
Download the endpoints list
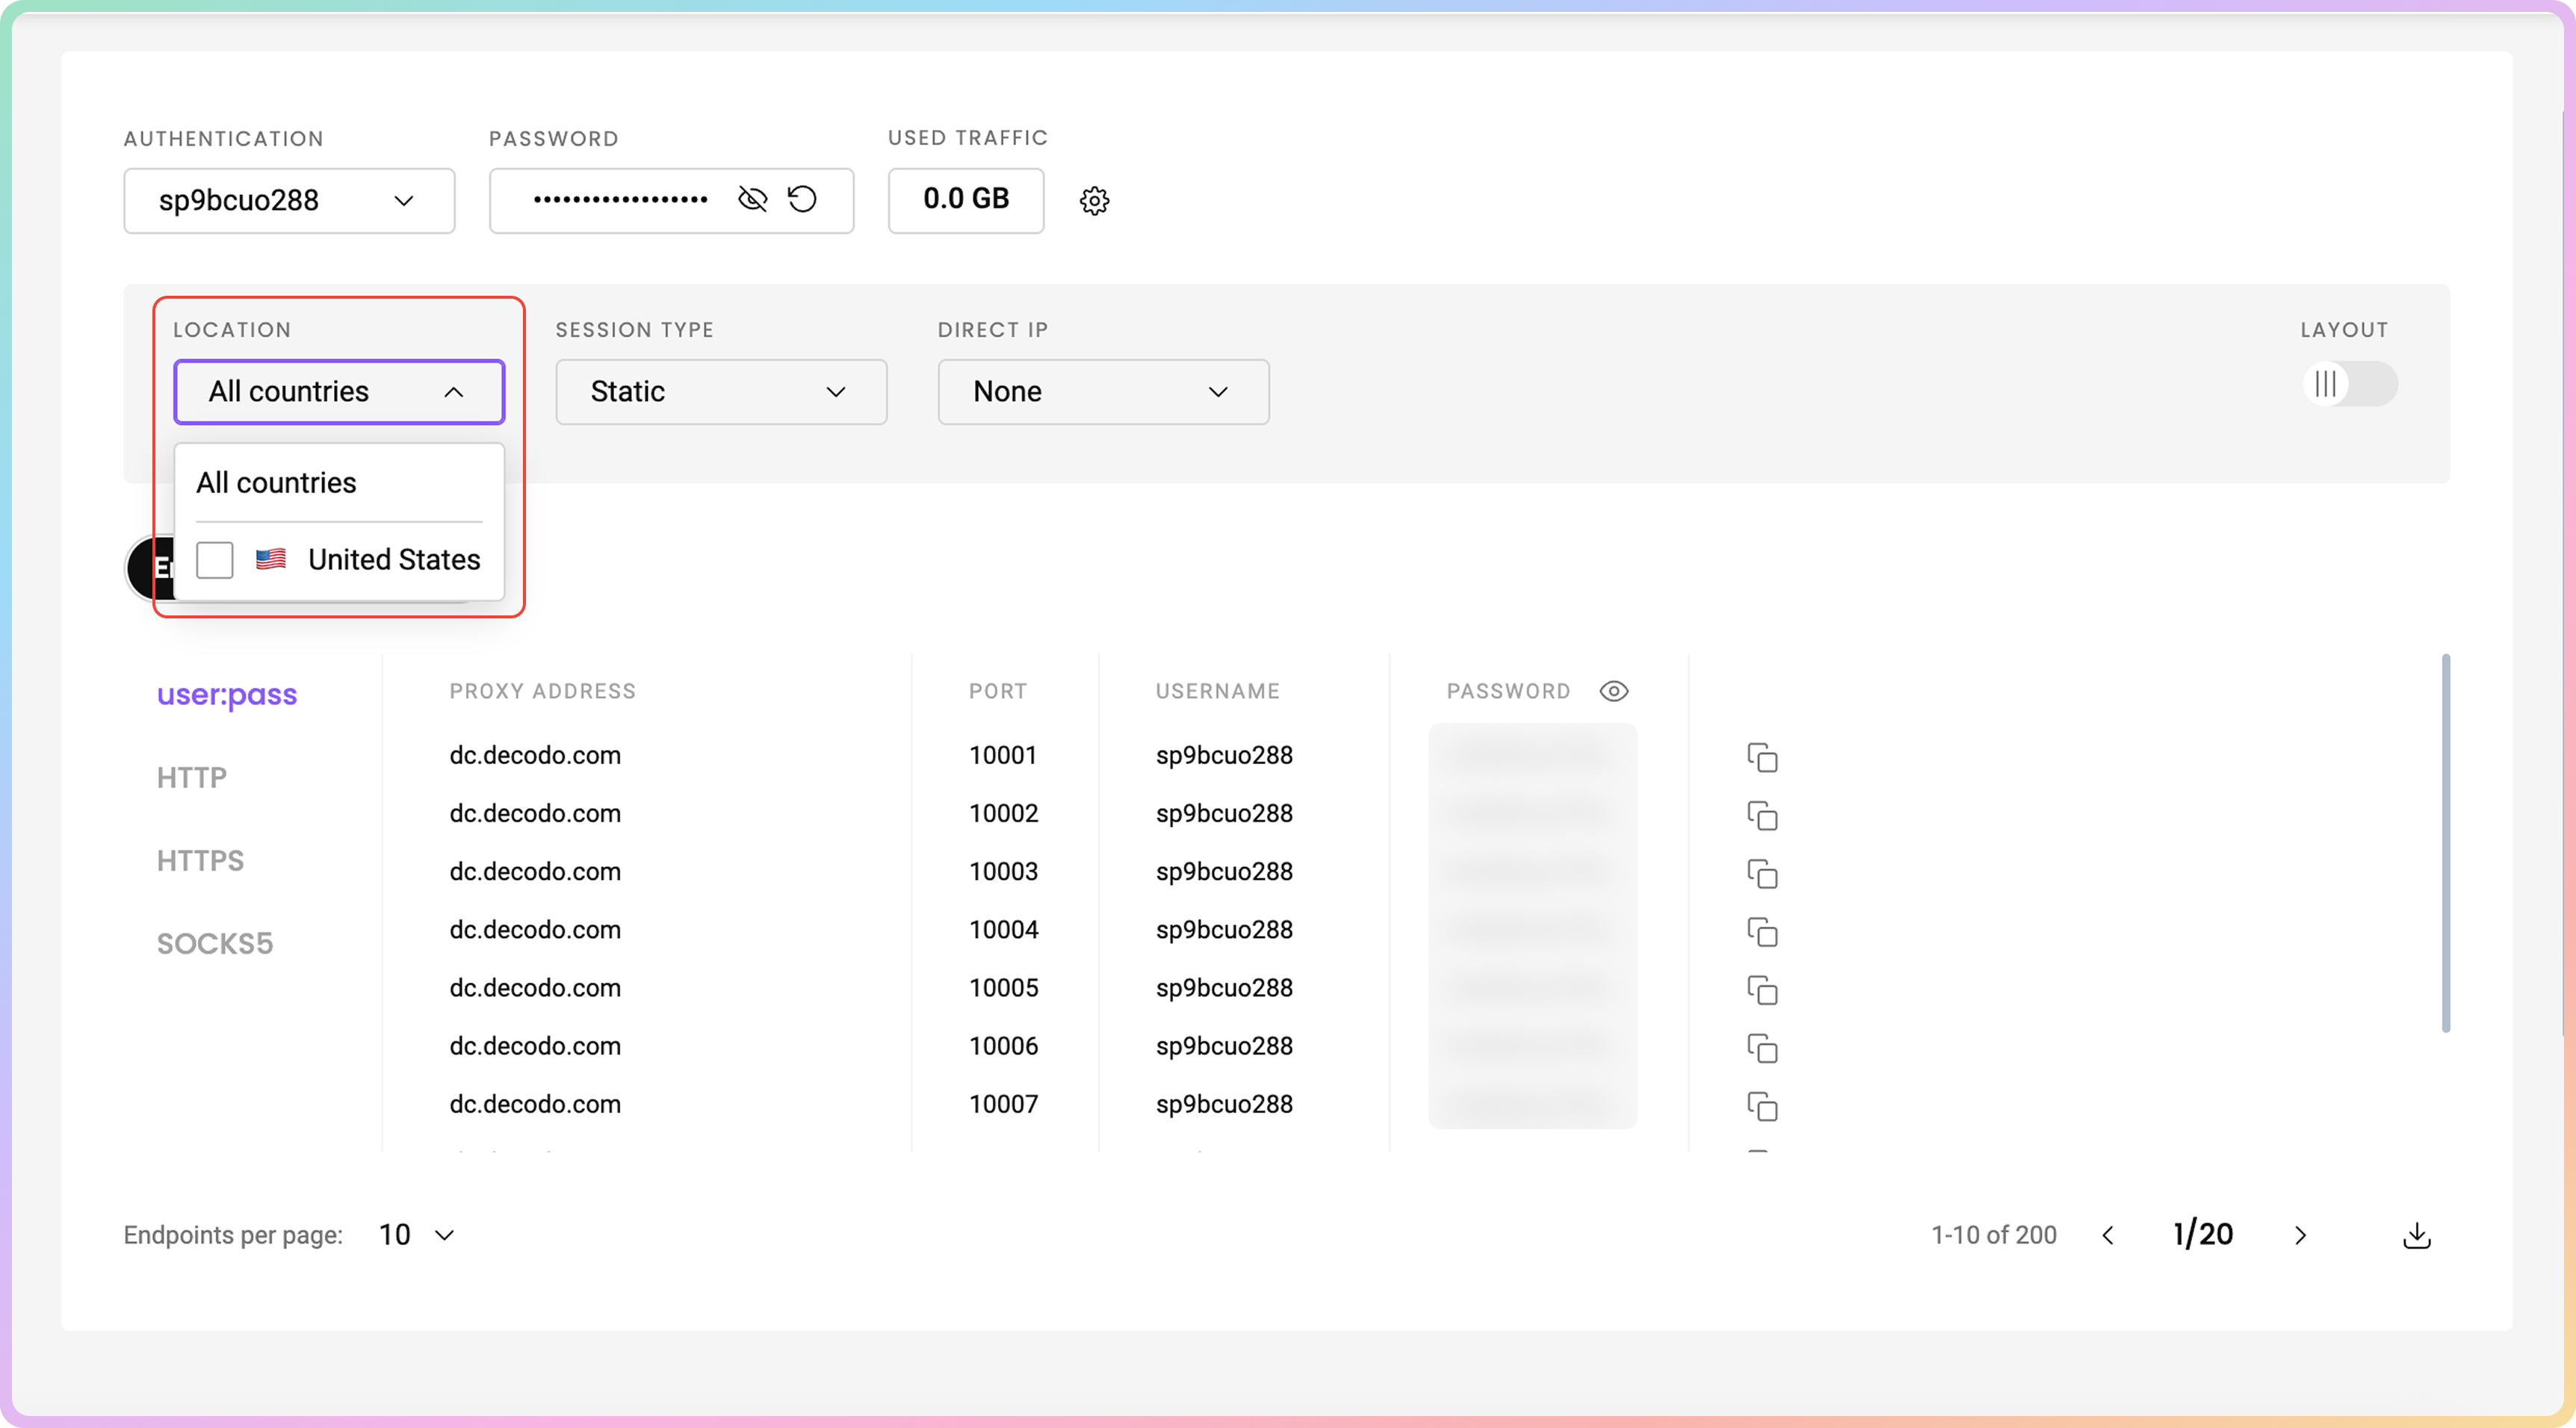(x=2416, y=1235)
